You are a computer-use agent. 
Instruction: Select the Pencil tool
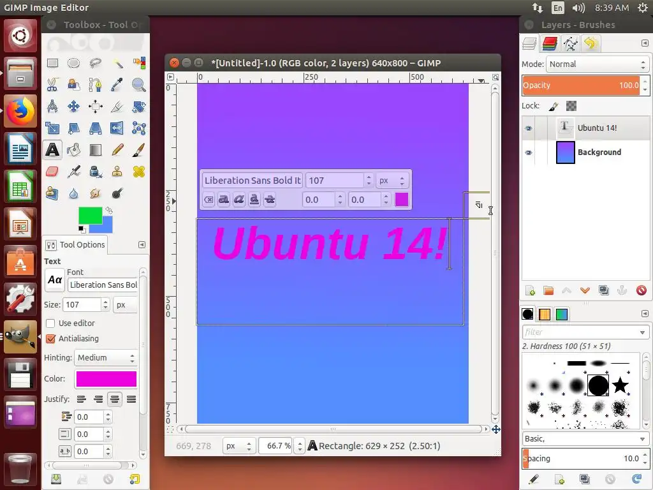tap(117, 149)
